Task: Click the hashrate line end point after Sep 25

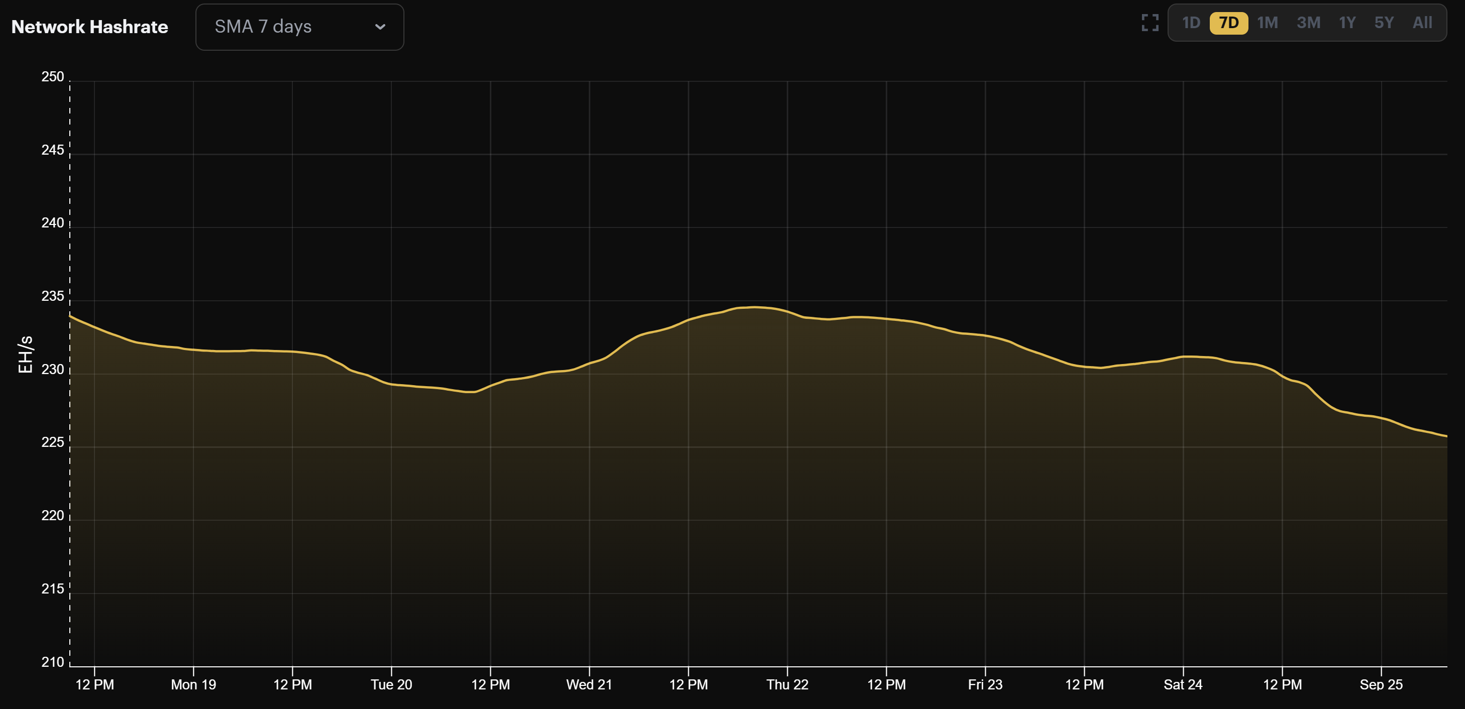Action: pos(1446,436)
